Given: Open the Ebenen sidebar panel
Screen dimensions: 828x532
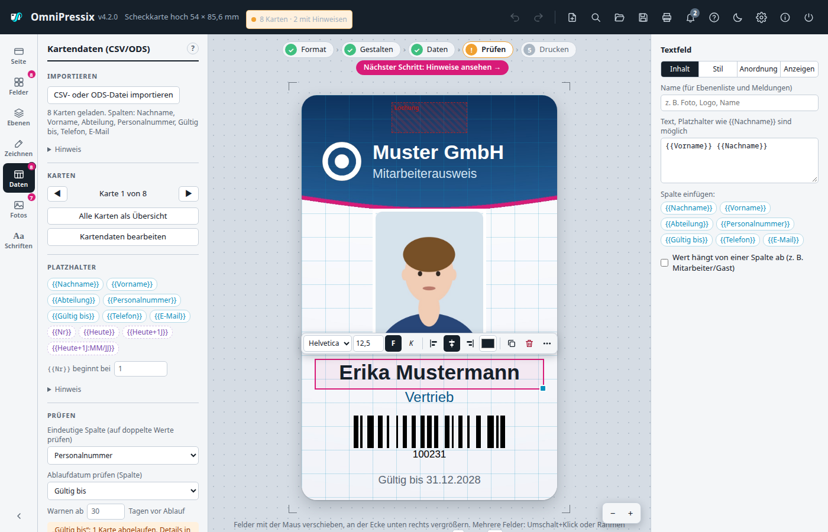Looking at the screenshot, I should (18, 117).
